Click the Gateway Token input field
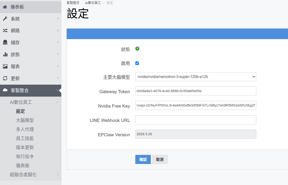This screenshot has width=288, height=185. 196,91
